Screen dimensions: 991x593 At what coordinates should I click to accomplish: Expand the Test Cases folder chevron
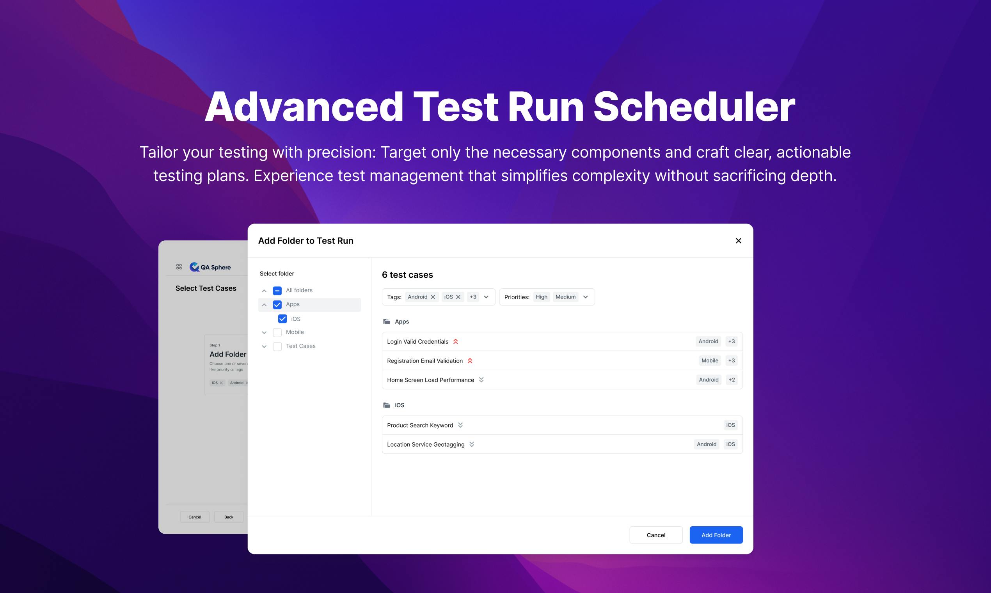(264, 346)
